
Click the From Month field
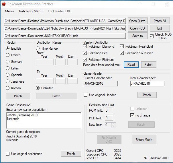tap(60, 62)
